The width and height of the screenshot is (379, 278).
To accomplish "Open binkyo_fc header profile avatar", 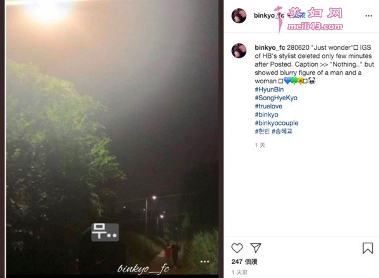I will pos(239,16).
